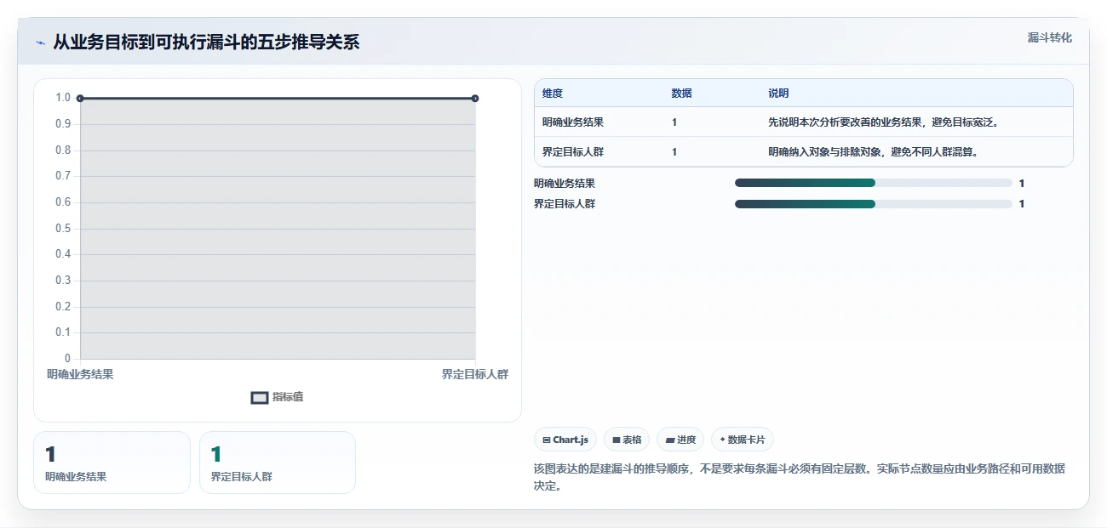
Task: Click the chart data point above 界定目标人群
Action: point(475,99)
